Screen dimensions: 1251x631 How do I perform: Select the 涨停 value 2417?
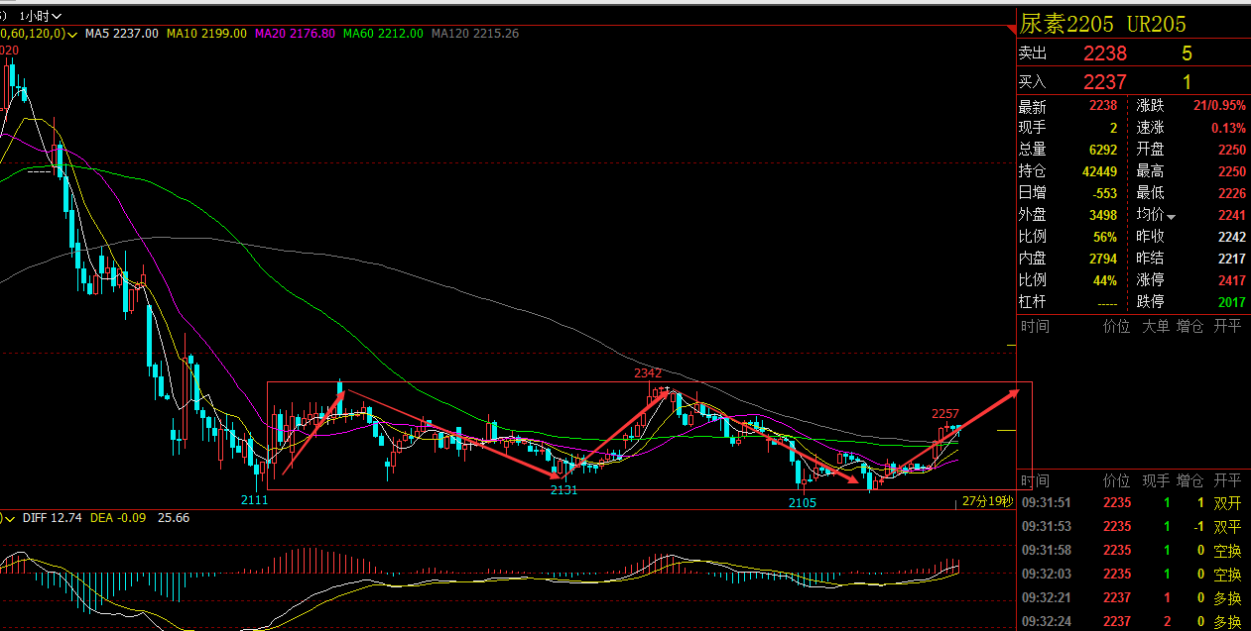point(1232,279)
